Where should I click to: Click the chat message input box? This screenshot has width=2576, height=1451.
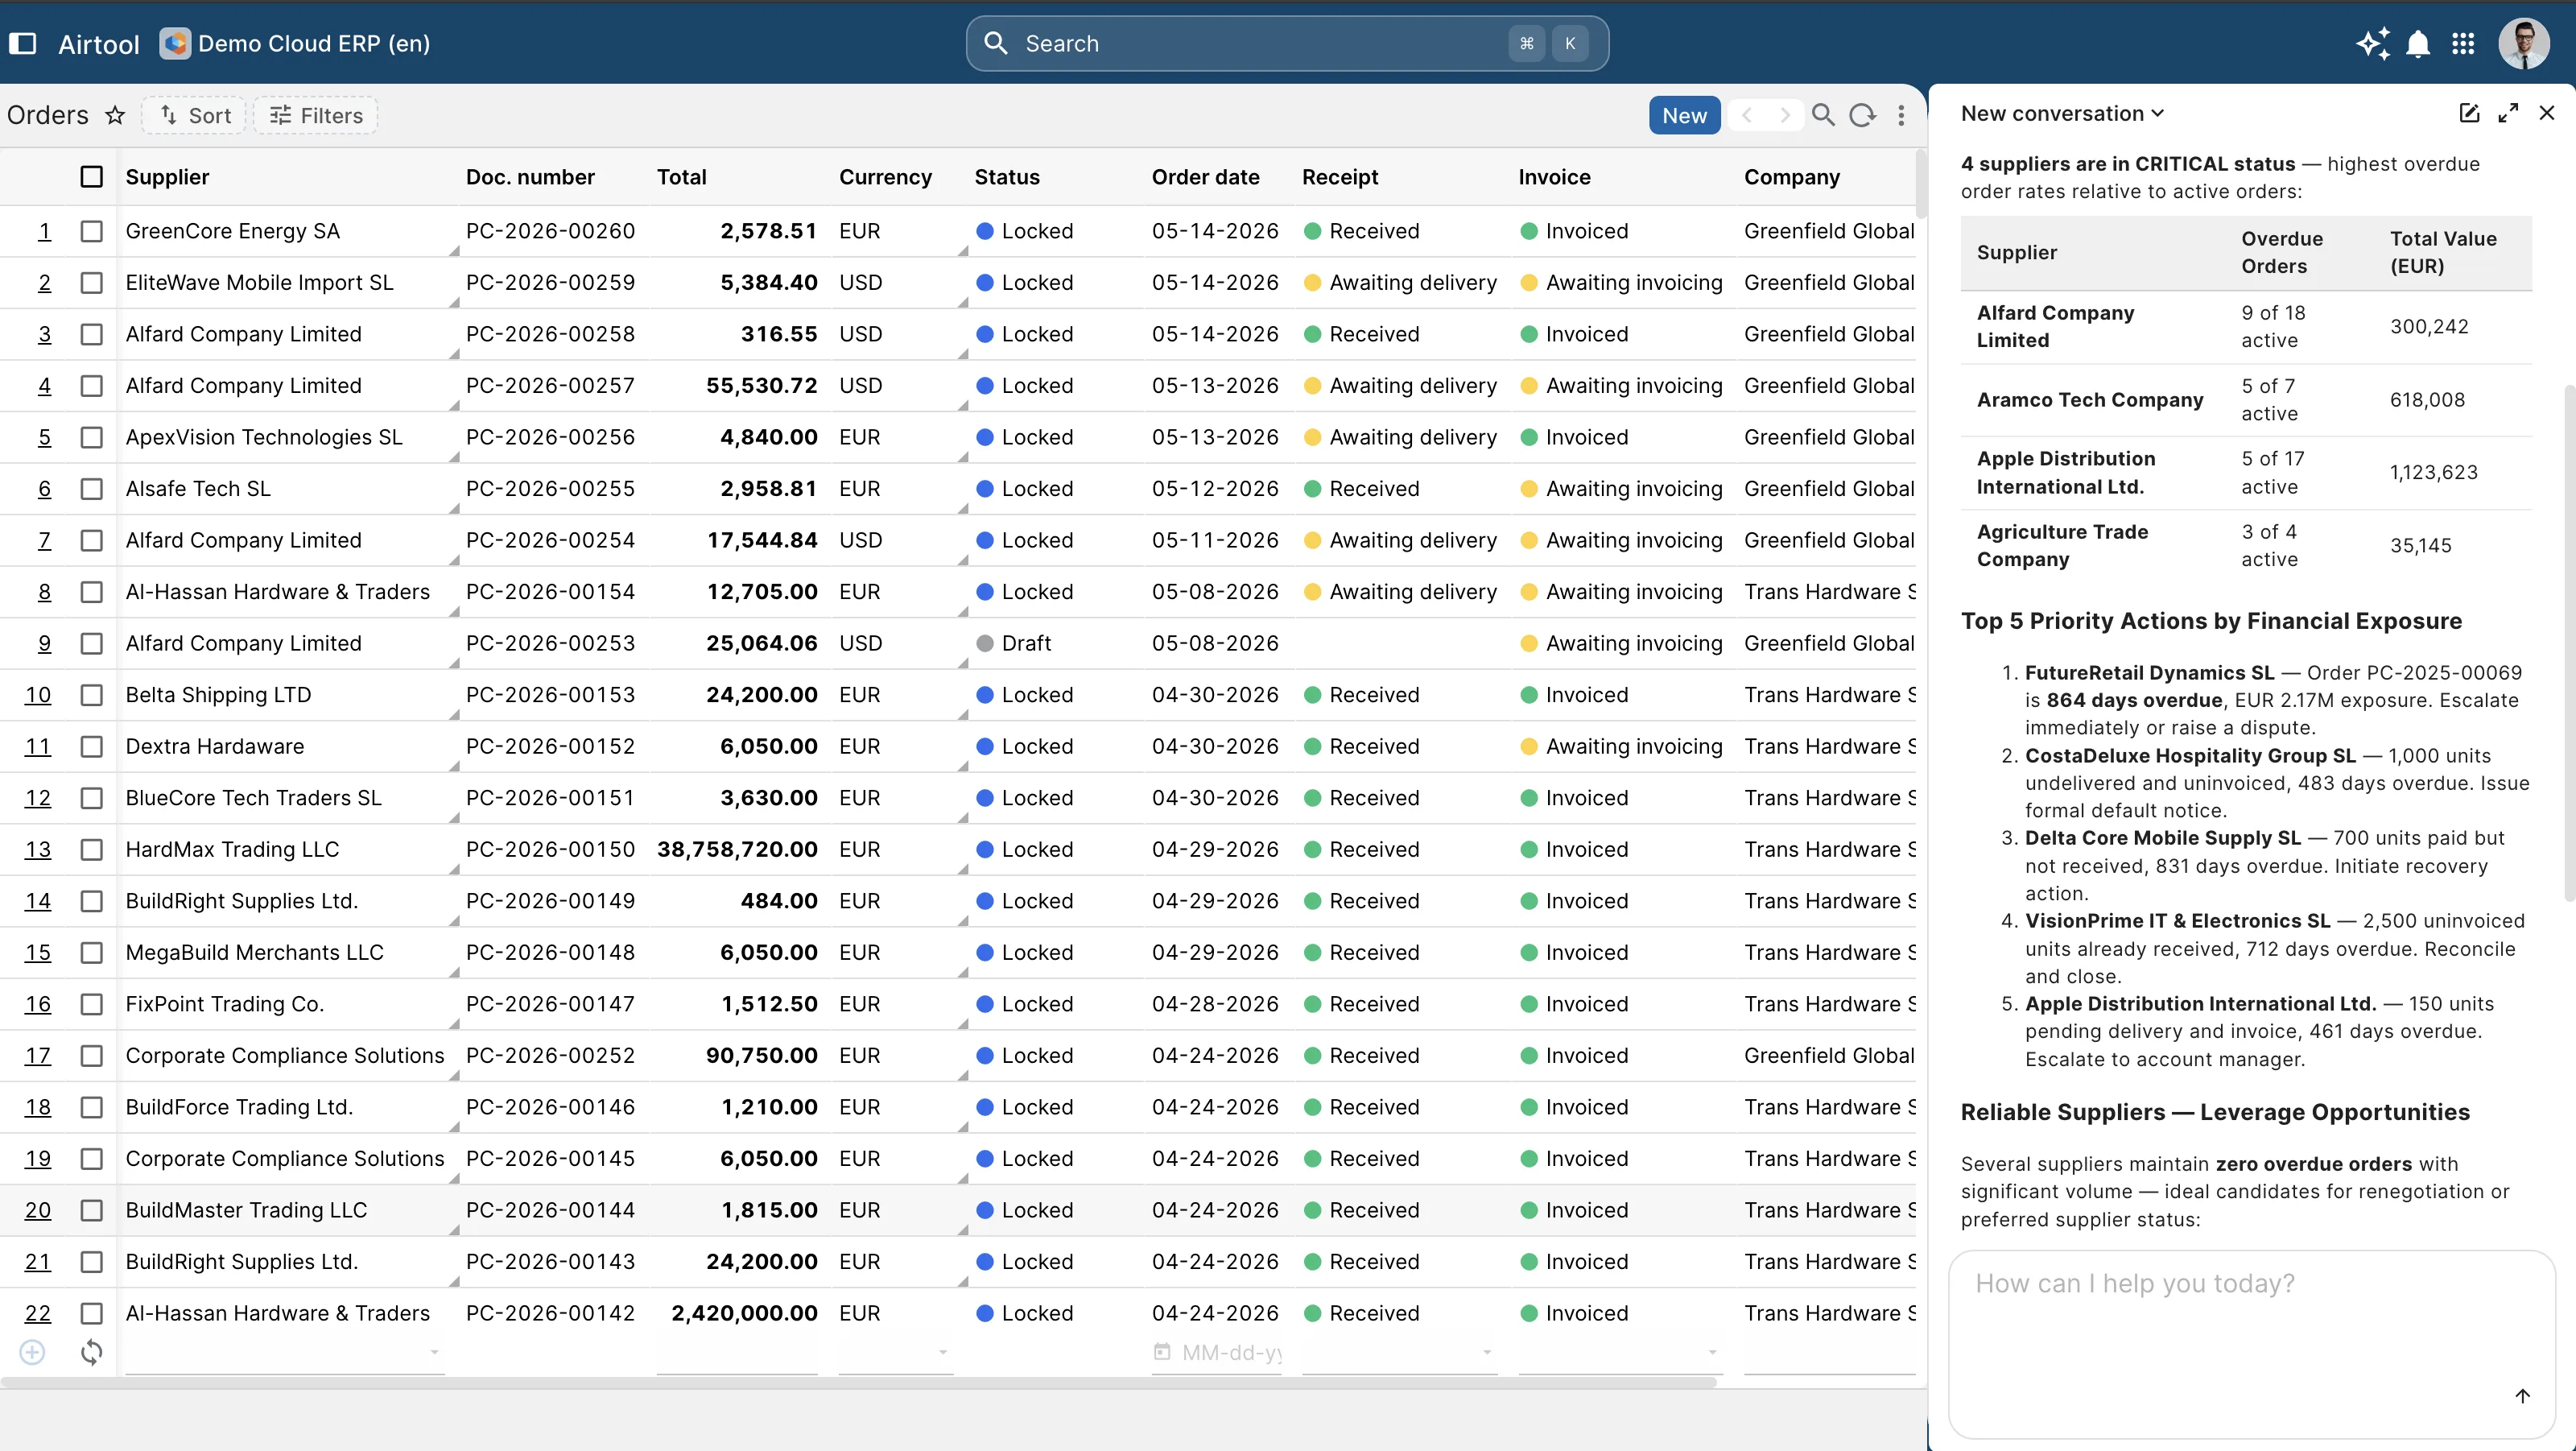tap(2251, 1344)
